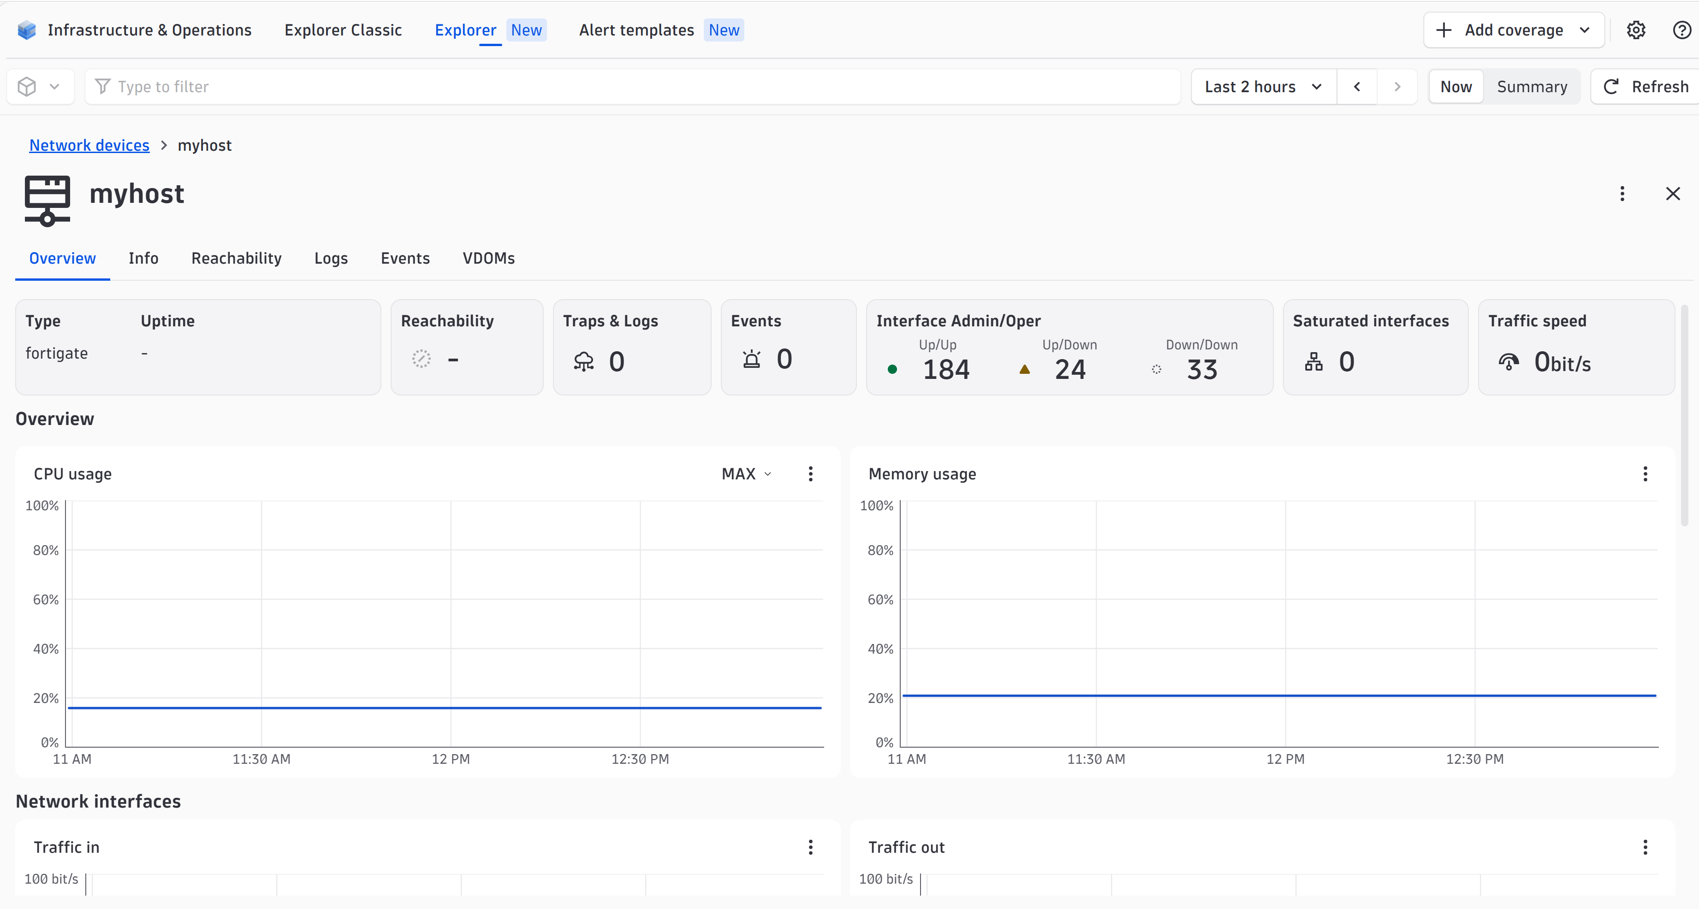Screen dimensions: 1699x909
Task: Open the Explorer Classic tab
Action: pyautogui.click(x=343, y=30)
